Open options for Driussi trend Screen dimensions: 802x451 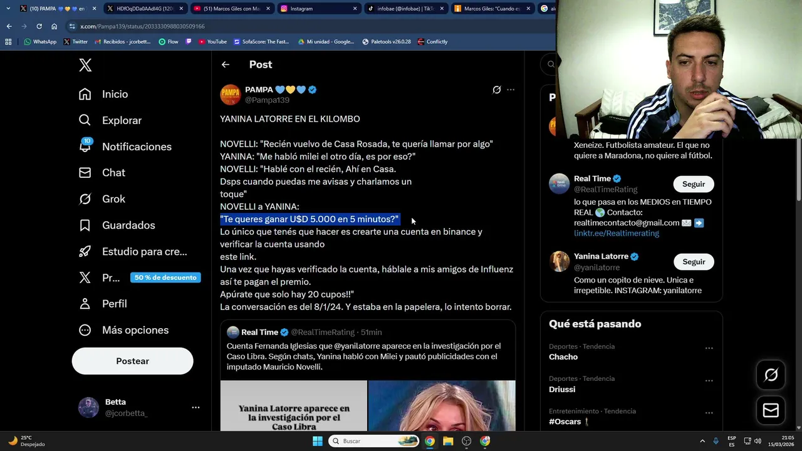coord(709,380)
